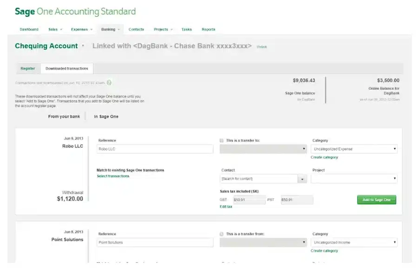Click the Robo LLC reference field
Viewport: 416px width, 274px height.
pyautogui.click(x=155, y=149)
